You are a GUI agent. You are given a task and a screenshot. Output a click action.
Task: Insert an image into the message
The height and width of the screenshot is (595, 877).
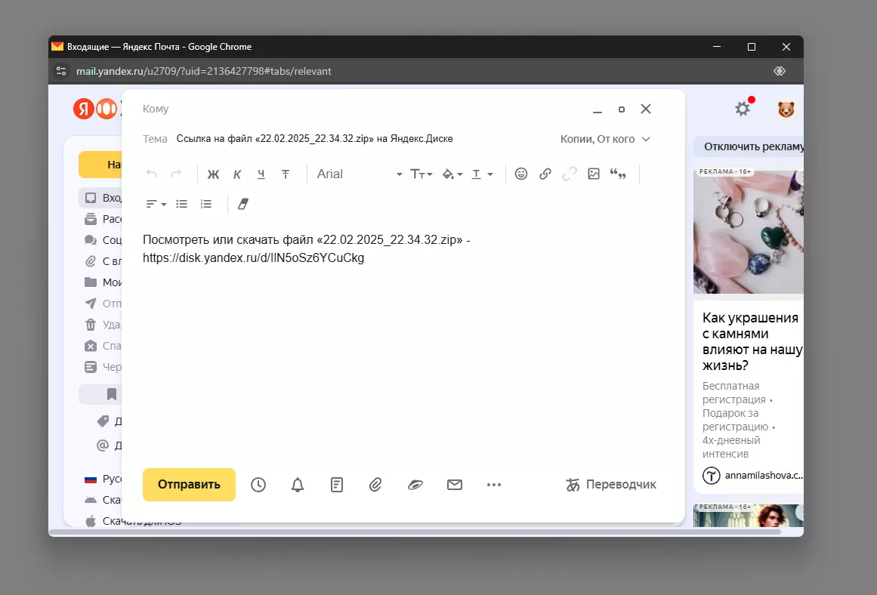[594, 174]
